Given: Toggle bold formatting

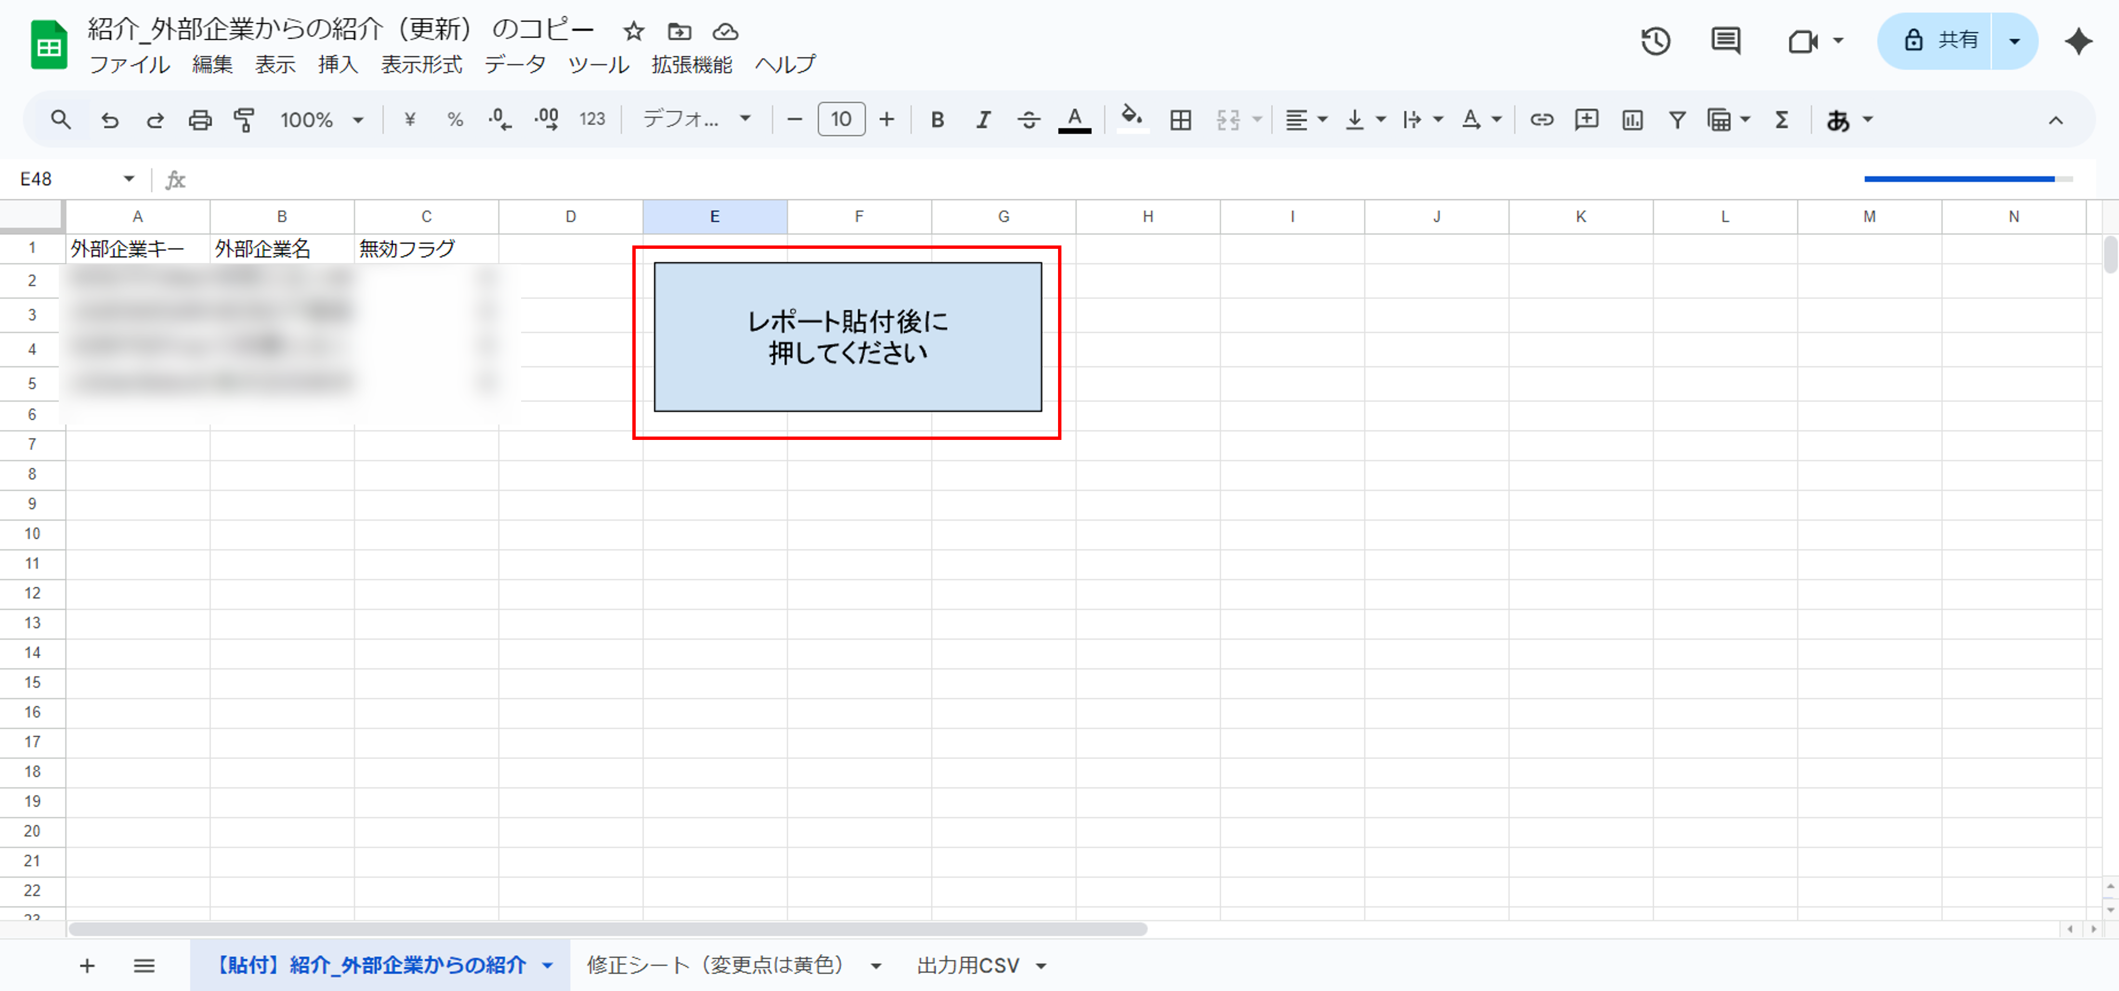Looking at the screenshot, I should [937, 119].
